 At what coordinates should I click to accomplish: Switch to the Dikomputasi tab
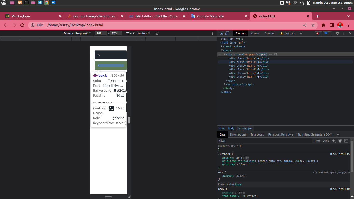point(238,134)
